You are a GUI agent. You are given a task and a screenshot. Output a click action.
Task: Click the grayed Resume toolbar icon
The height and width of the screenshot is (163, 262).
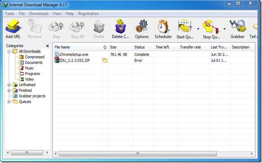(35, 26)
